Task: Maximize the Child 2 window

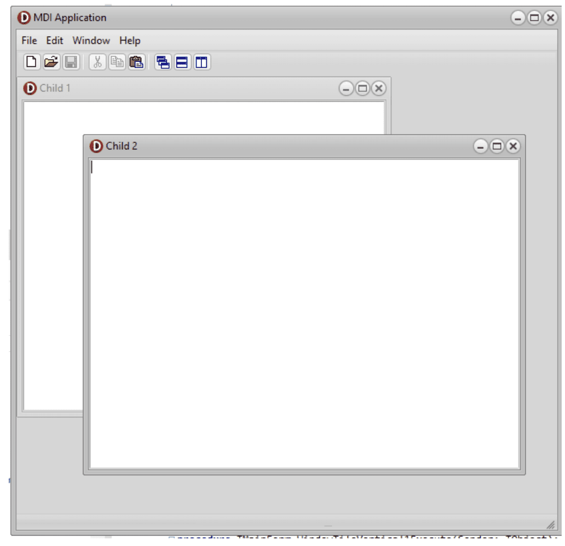Action: (x=496, y=146)
